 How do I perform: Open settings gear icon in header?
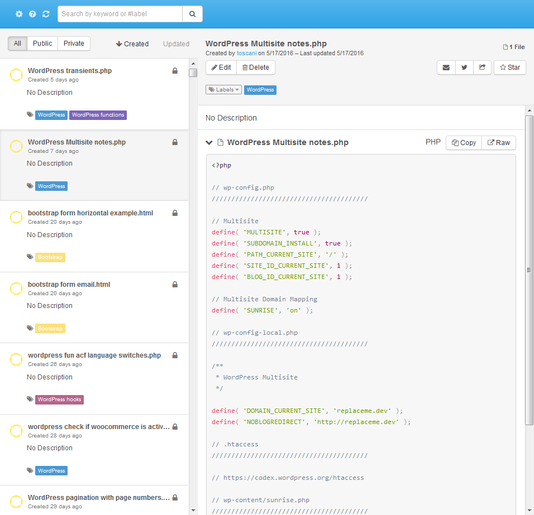(x=19, y=14)
